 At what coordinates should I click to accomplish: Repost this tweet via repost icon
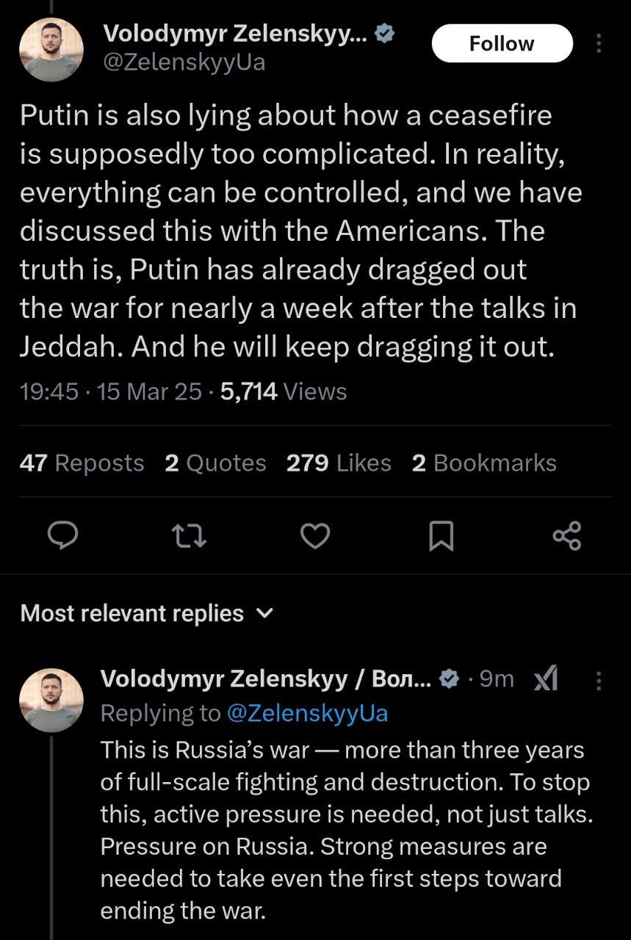(190, 537)
